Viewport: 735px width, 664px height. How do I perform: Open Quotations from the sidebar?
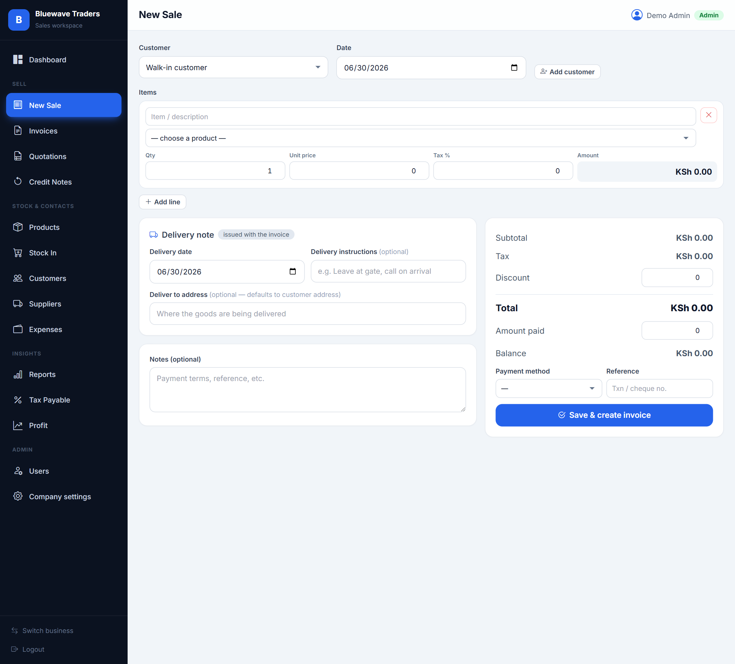click(64, 156)
